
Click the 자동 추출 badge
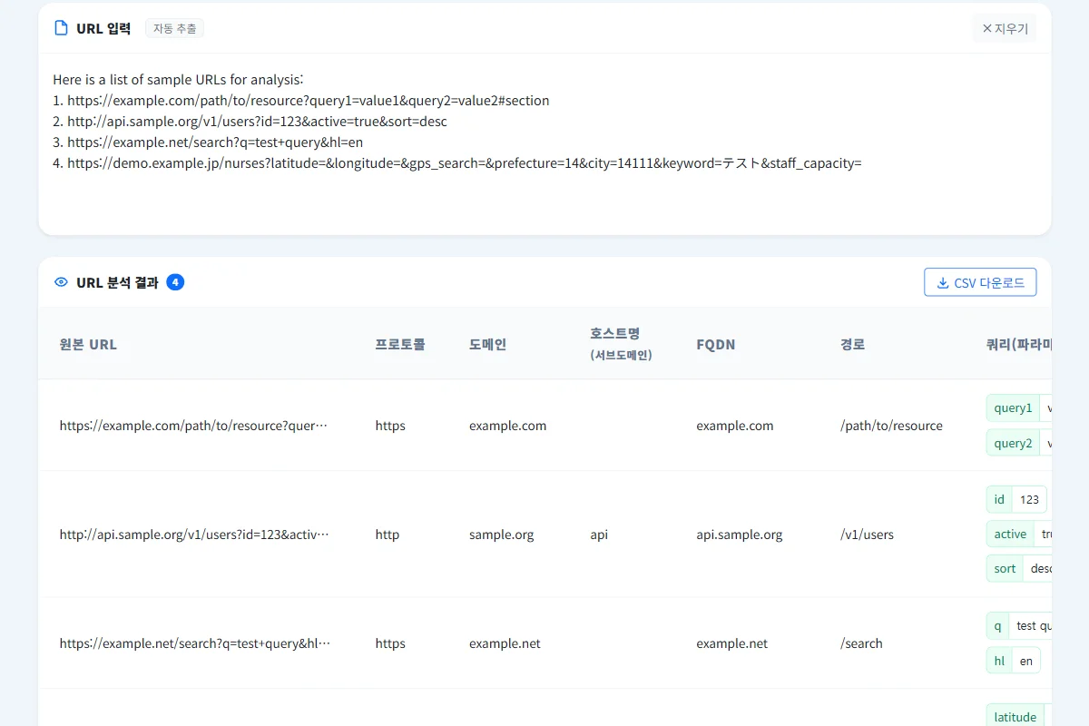174,28
